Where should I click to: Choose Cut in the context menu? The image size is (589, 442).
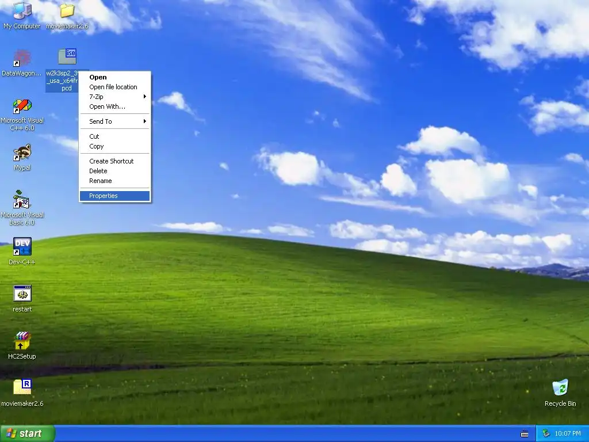coord(114,136)
